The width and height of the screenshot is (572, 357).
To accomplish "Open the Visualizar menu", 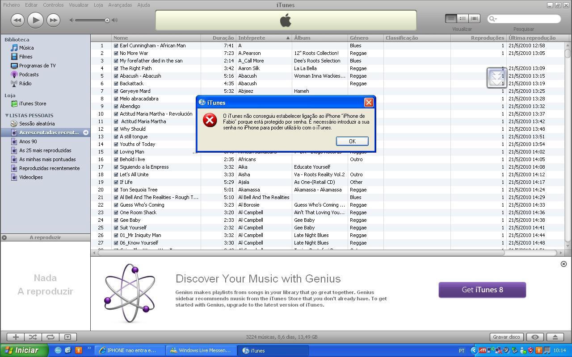I will pyautogui.click(x=79, y=5).
